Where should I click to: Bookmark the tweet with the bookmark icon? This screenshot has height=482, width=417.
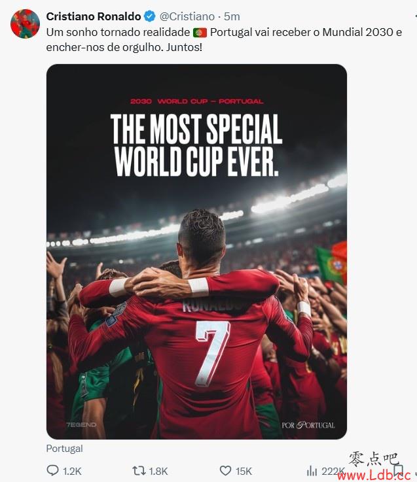click(398, 470)
